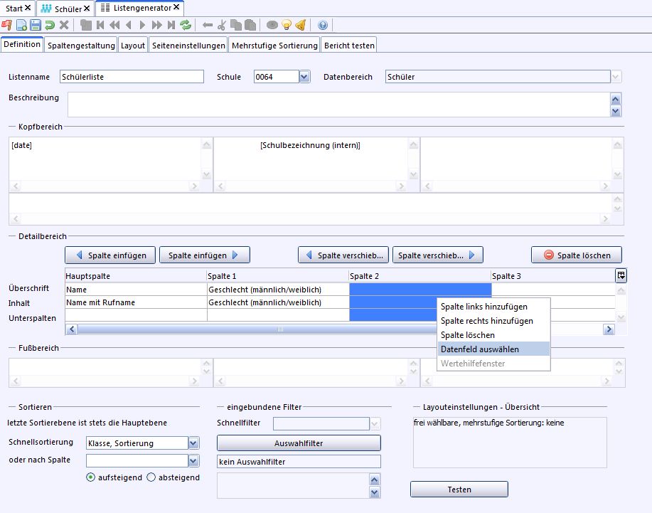Refresh data with the green arrows icon
652x513 pixels.
point(186,26)
